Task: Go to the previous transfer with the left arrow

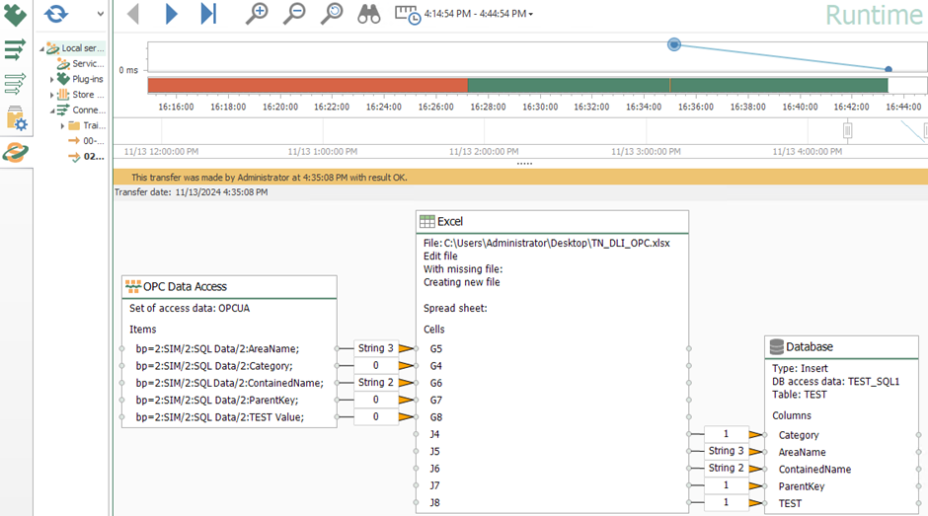Action: (133, 13)
